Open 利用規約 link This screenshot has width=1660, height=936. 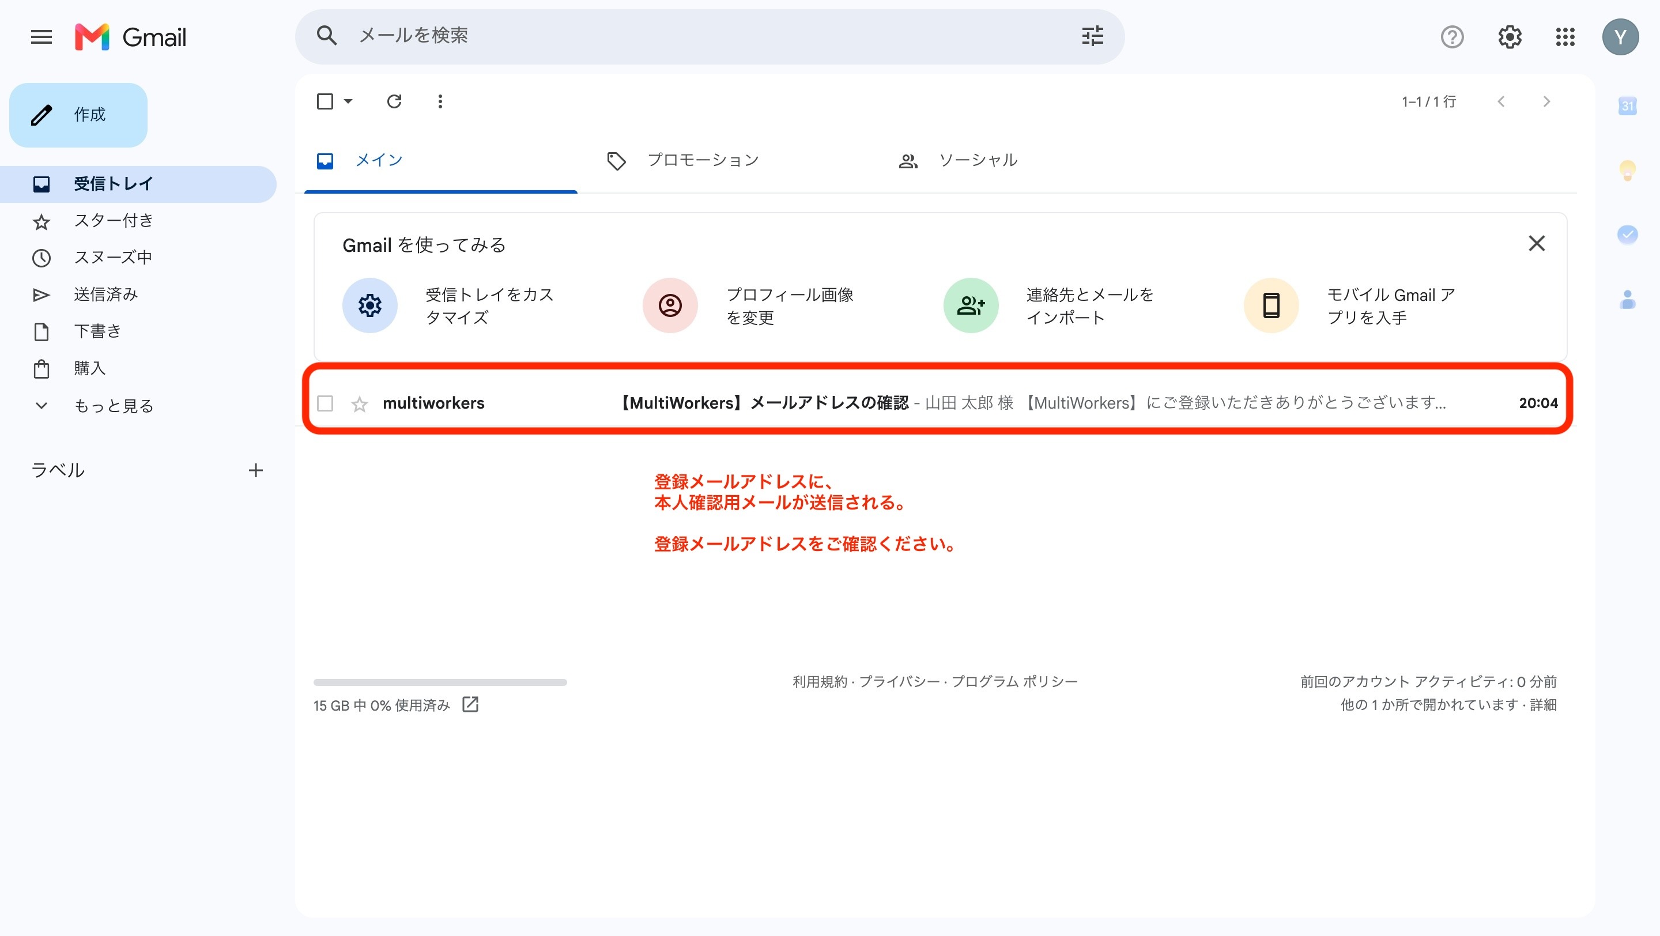point(819,682)
